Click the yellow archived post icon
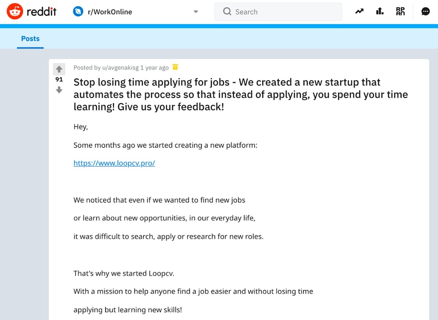Screen dimensions: 438x320 point(175,67)
